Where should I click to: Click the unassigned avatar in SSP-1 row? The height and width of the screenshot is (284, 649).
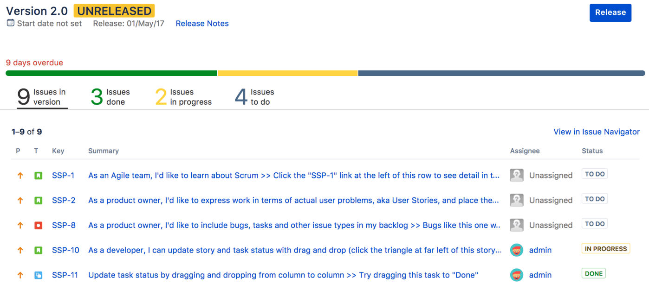[x=517, y=176]
